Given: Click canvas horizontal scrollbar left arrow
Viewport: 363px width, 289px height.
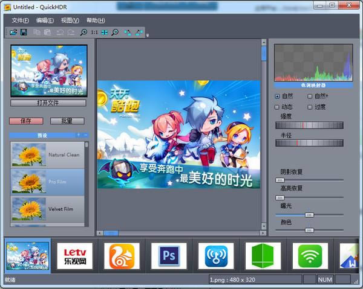Looking at the screenshot, I should [100, 233].
